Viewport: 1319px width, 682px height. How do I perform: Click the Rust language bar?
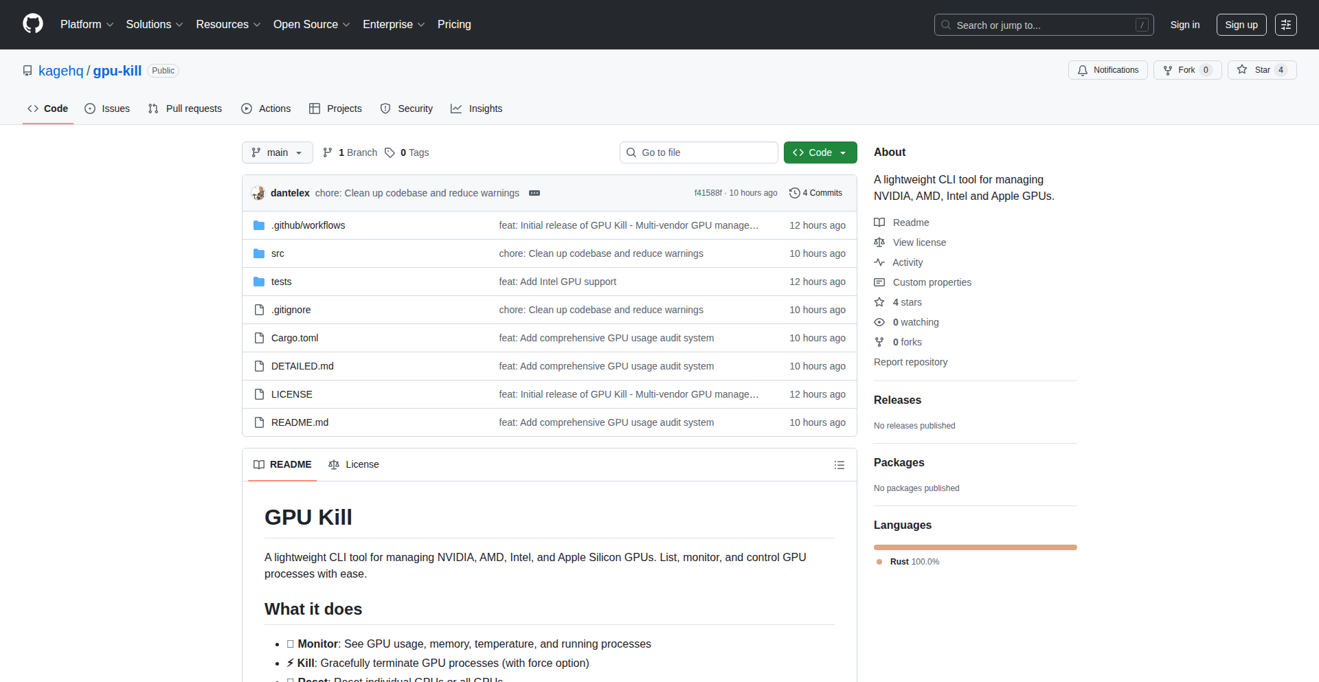976,547
